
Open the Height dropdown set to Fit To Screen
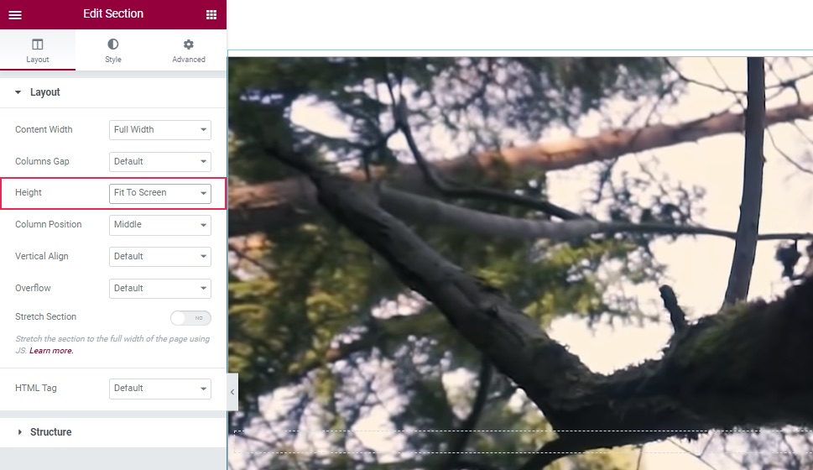(x=159, y=193)
